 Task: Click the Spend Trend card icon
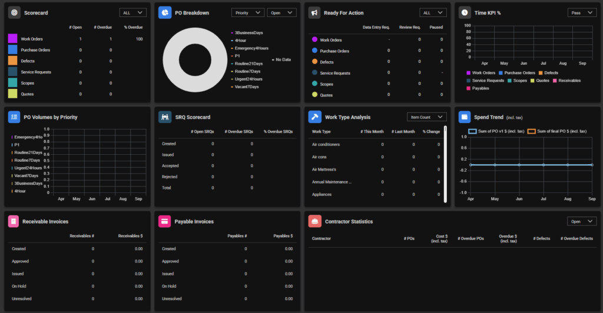click(465, 117)
